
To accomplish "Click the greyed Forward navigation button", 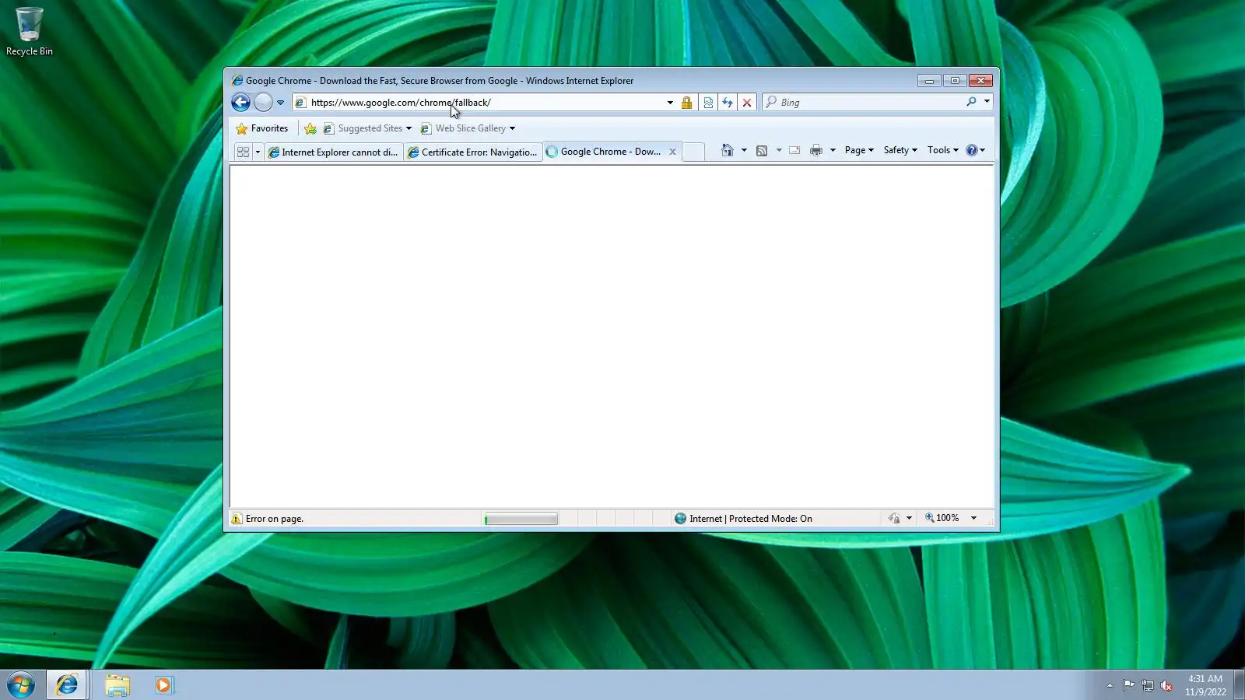I will tap(264, 102).
